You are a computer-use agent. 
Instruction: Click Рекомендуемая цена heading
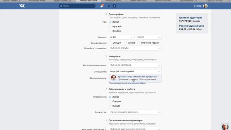click(x=192, y=26)
